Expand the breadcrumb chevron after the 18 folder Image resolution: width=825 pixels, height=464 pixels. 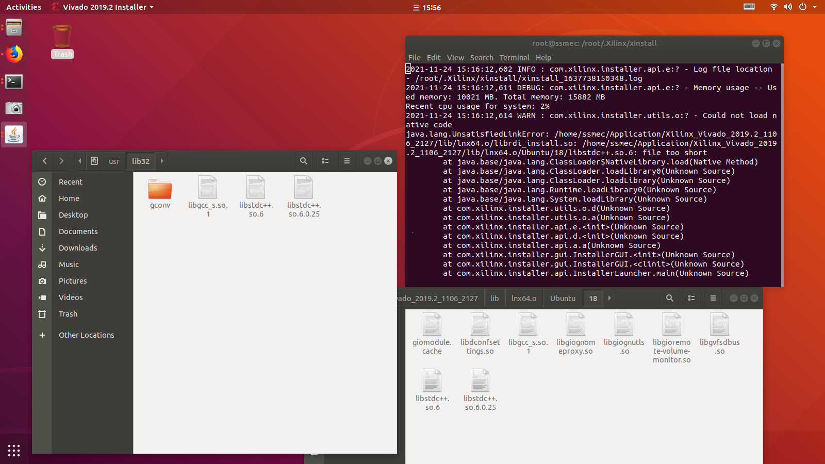(x=609, y=298)
